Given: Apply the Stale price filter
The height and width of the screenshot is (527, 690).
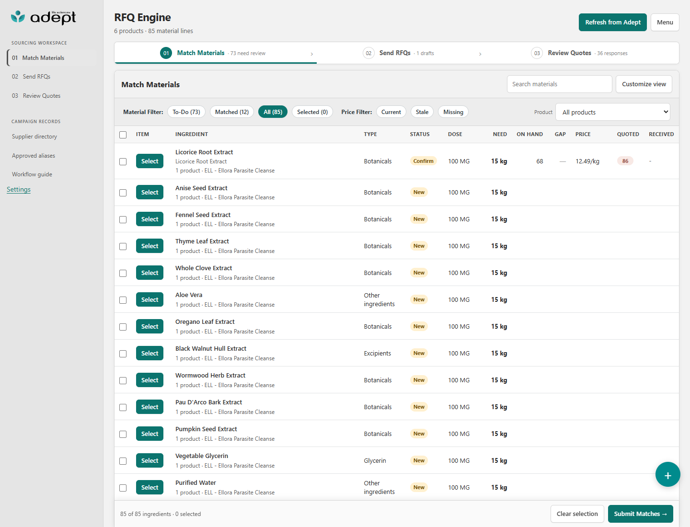Looking at the screenshot, I should [x=422, y=112].
